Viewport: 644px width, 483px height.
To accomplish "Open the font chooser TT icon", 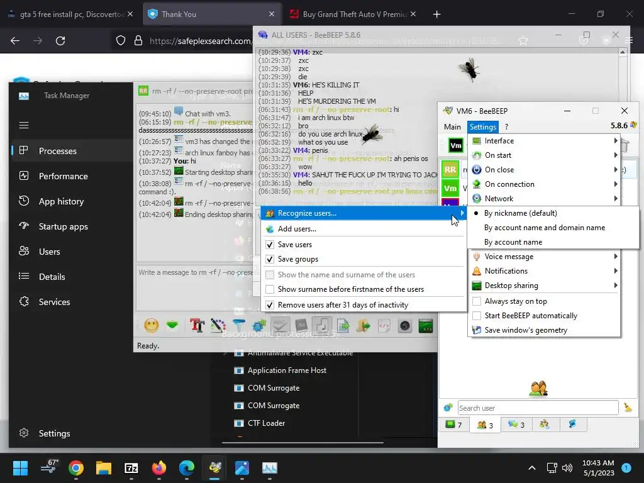I will [x=197, y=326].
